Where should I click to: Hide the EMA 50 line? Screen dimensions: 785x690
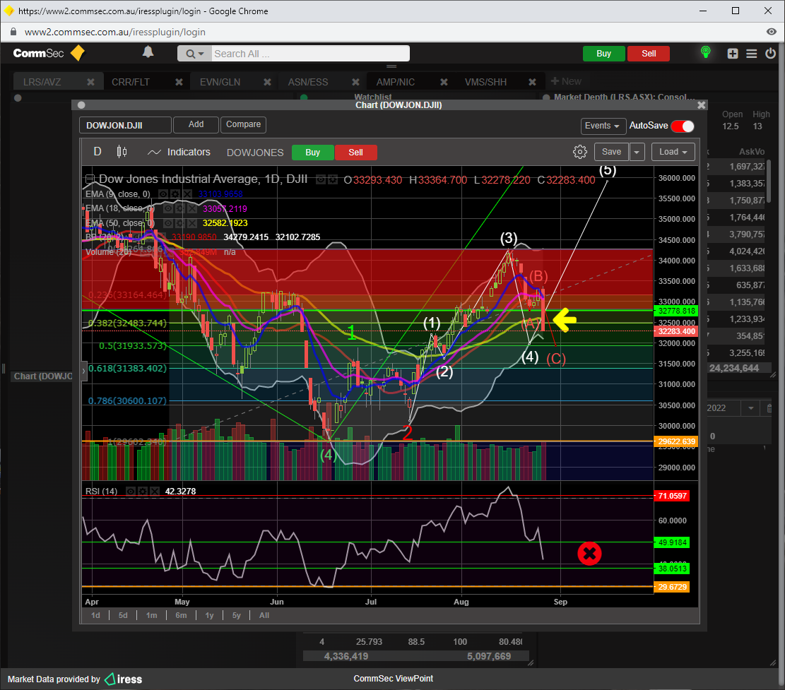pyautogui.click(x=168, y=223)
